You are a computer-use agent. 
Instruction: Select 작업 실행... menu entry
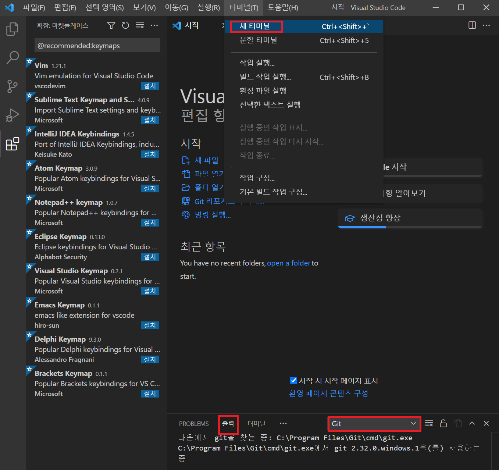pos(304,63)
